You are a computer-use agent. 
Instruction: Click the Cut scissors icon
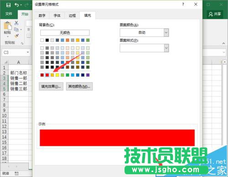pos(16,23)
